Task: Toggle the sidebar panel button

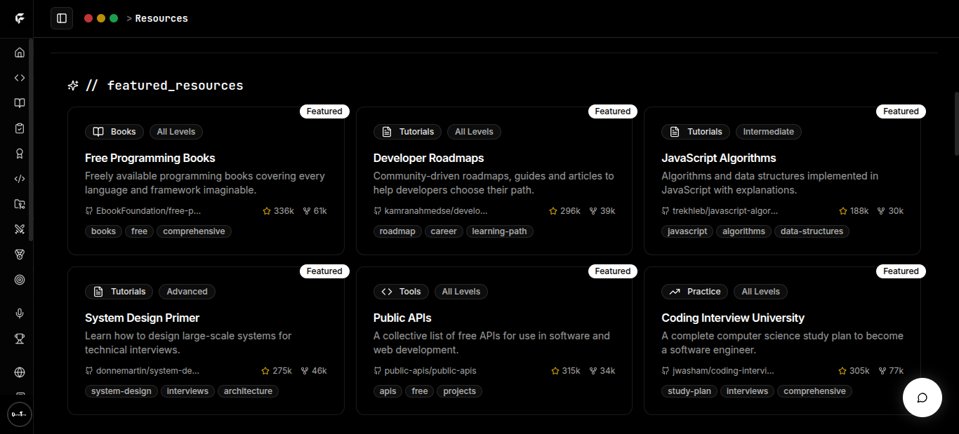Action: click(x=62, y=18)
